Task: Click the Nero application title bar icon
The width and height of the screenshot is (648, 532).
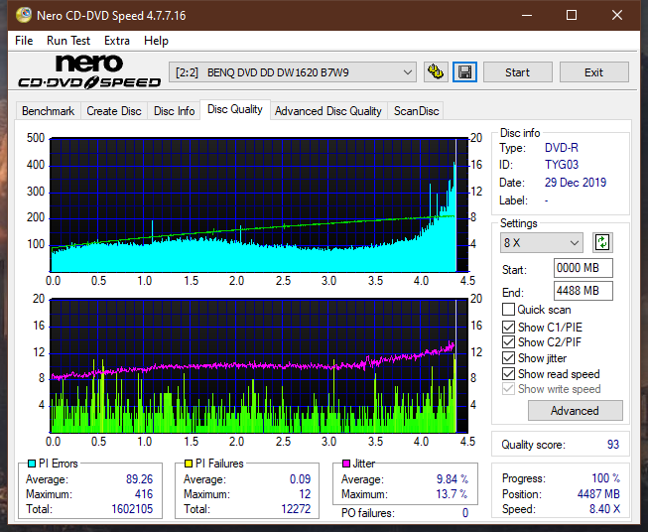Action: [24, 15]
